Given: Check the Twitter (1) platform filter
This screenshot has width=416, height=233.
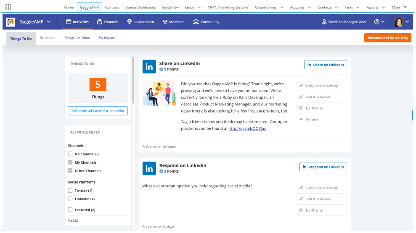Looking at the screenshot, I should [x=70, y=190].
